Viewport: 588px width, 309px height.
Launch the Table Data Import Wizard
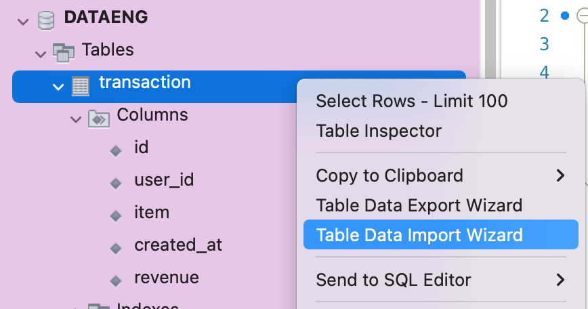[419, 235]
